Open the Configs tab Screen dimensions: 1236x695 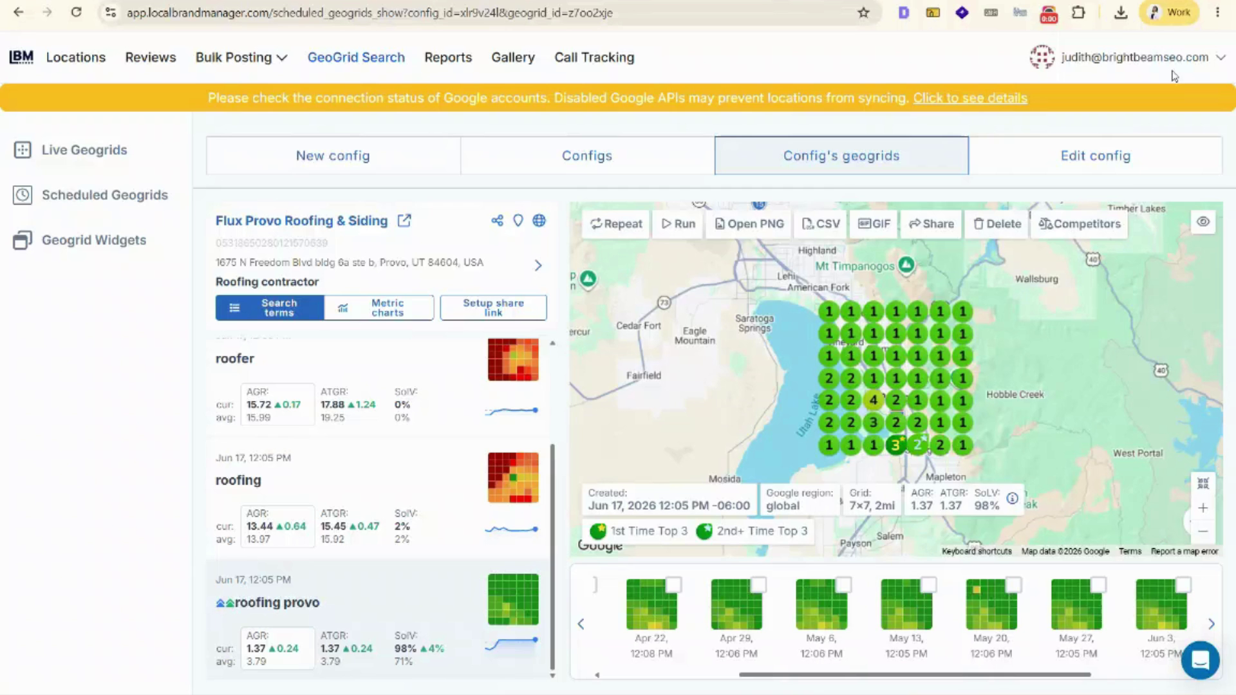587,156
